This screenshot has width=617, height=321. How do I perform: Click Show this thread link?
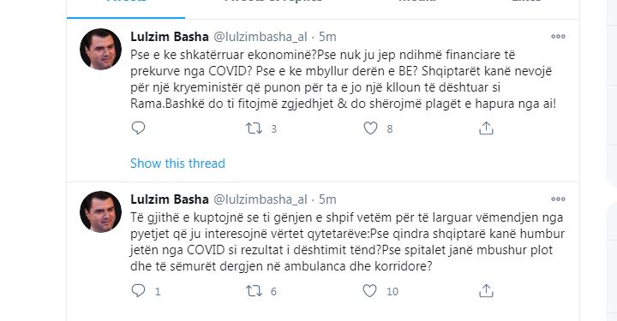pyautogui.click(x=177, y=163)
